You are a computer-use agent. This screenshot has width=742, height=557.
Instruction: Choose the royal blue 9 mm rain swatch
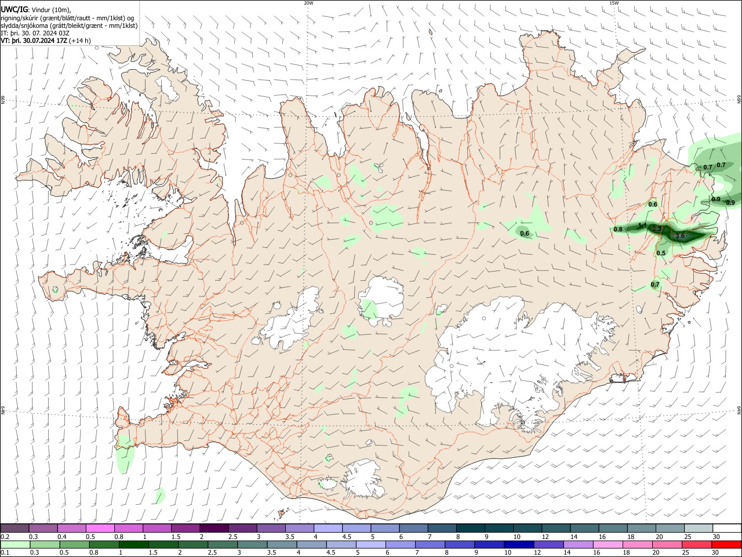[x=489, y=545]
